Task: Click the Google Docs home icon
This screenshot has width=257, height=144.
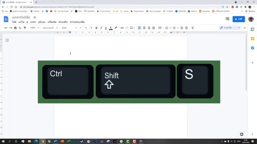Action: click(x=6, y=19)
